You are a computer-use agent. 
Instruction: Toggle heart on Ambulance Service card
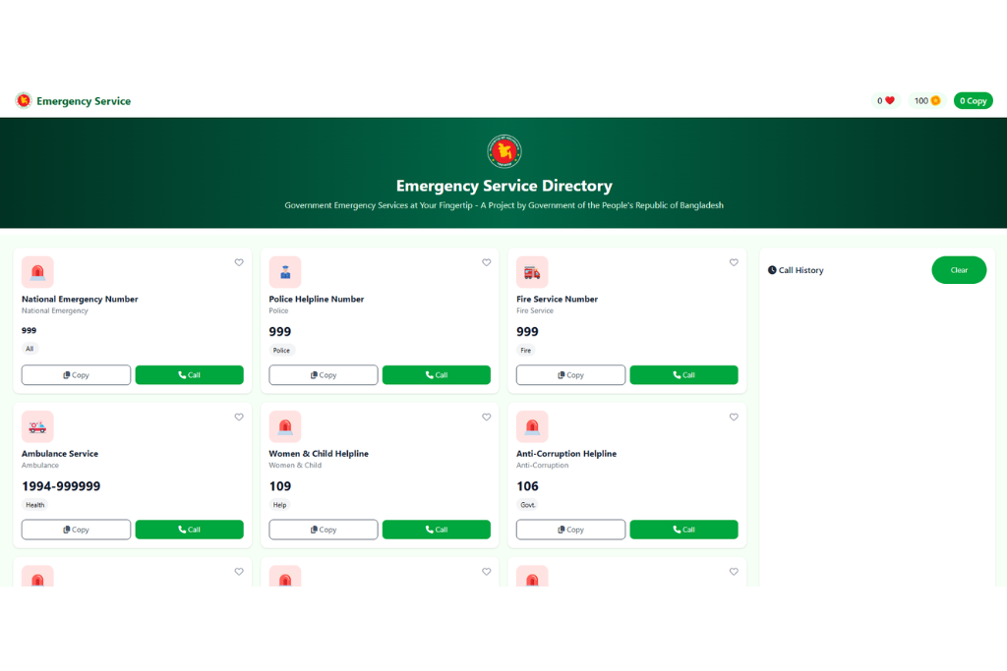[x=239, y=417]
